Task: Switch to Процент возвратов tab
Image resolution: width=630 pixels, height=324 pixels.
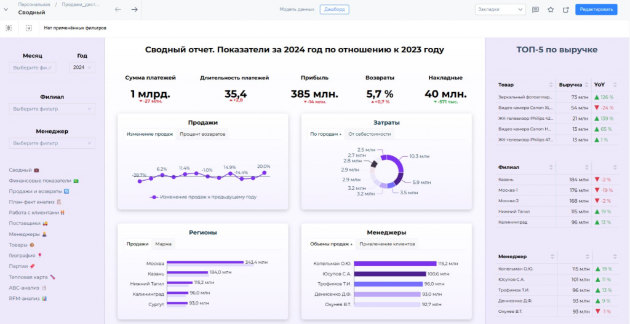Action: (x=202, y=134)
